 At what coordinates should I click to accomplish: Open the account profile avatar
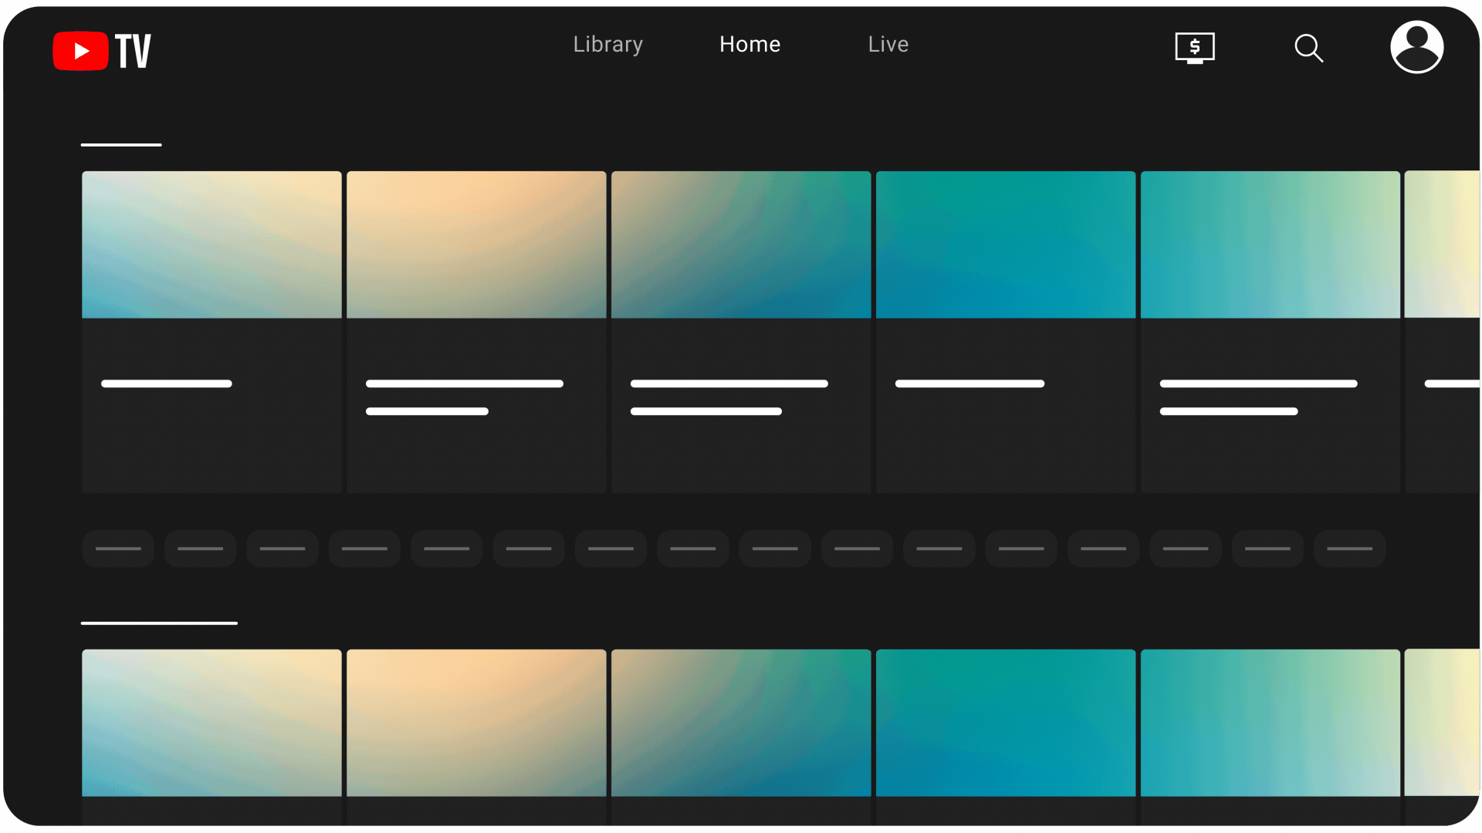[1416, 47]
